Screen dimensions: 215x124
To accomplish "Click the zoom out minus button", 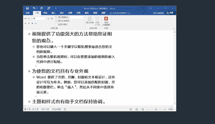I will point(147,109).
